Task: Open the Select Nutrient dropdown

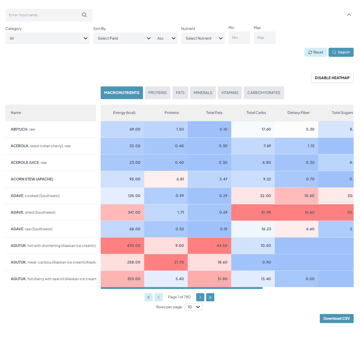Action: (x=203, y=38)
